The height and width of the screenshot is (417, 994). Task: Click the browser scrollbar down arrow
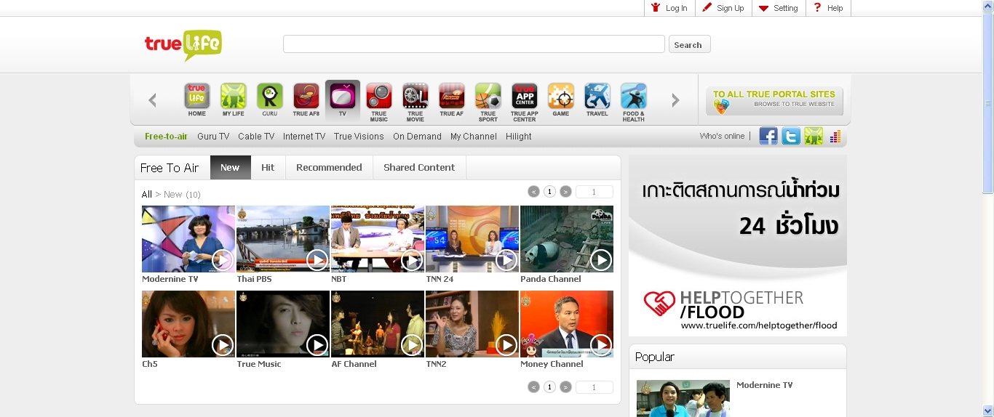click(x=987, y=410)
